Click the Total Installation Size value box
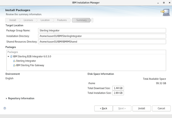This screenshot has height=118, width=172. [118, 93]
